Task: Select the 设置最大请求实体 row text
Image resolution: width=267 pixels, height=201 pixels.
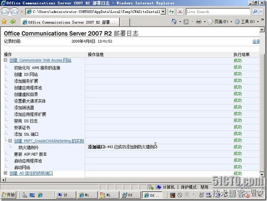Action: [x=30, y=101]
